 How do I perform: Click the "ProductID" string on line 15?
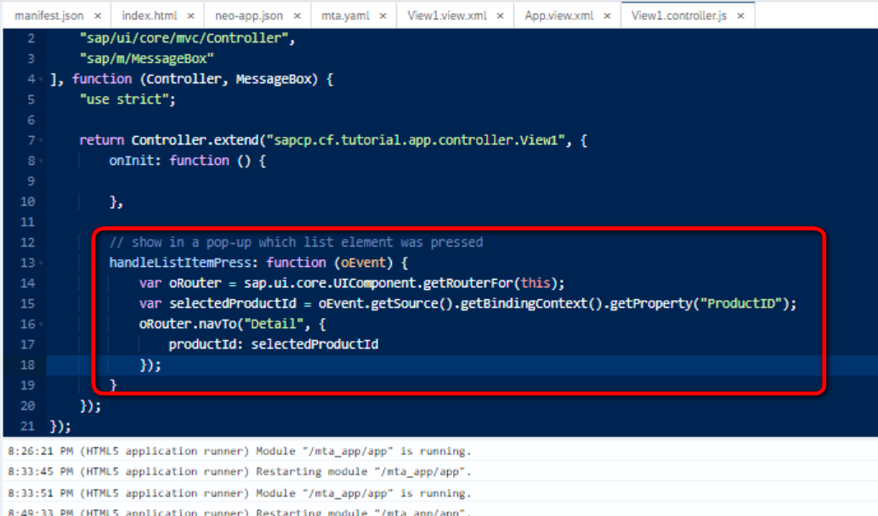pos(741,303)
